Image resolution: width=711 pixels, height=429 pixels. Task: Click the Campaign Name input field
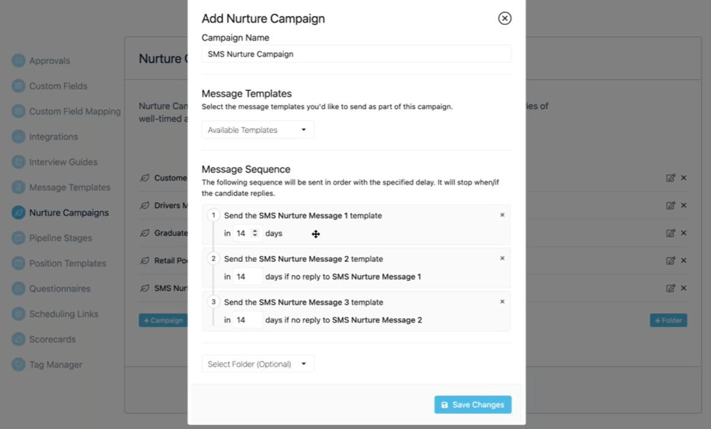coord(356,54)
